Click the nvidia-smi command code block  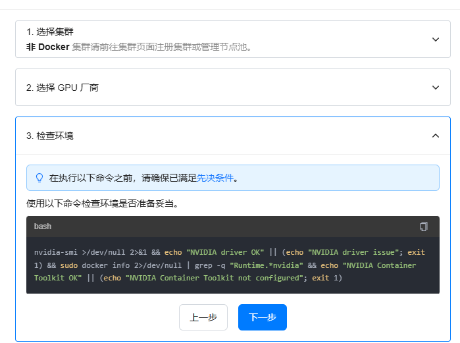coord(233,265)
